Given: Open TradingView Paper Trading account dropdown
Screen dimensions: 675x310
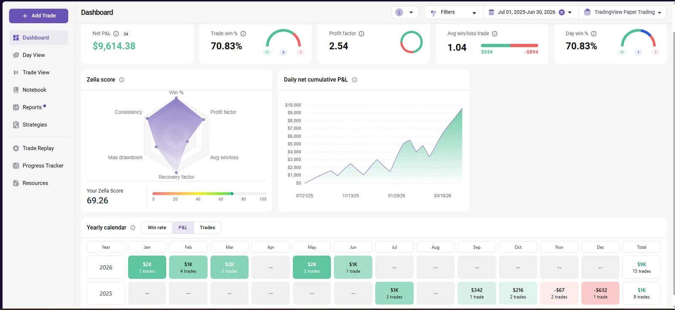Looking at the screenshot, I should (x=622, y=12).
